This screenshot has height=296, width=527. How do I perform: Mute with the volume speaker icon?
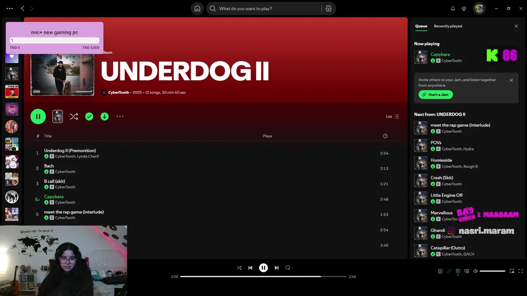[x=476, y=271]
